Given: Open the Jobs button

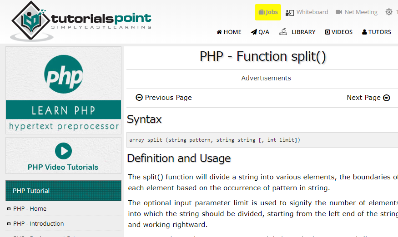Looking at the screenshot, I should click(x=268, y=12).
